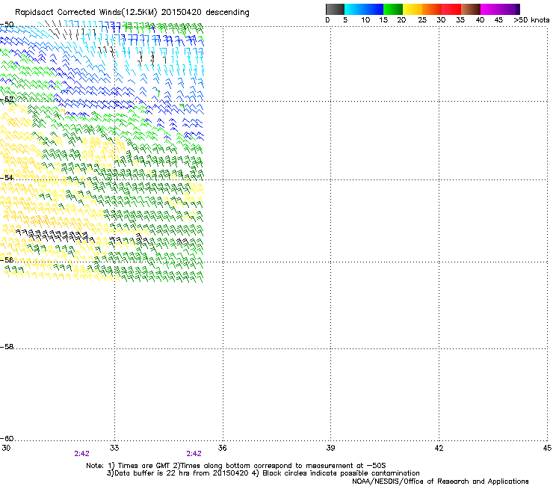Click the 'NOAA/NESDIS/Office of Research and Applications' credit
This screenshot has width=553, height=486.
point(440,482)
